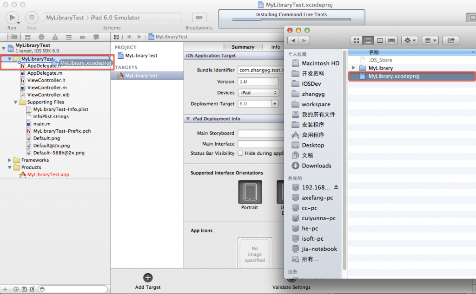This screenshot has height=294, width=476.
Task: Open Finder arrange-by dropdown
Action: (430, 40)
